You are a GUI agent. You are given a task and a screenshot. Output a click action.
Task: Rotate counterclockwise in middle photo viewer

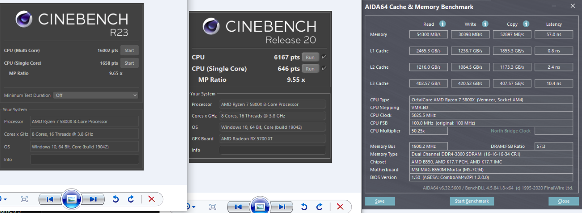click(x=304, y=207)
